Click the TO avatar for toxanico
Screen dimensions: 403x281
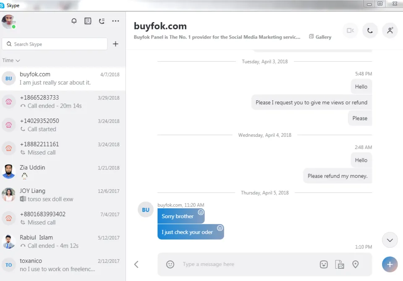pyautogui.click(x=9, y=265)
